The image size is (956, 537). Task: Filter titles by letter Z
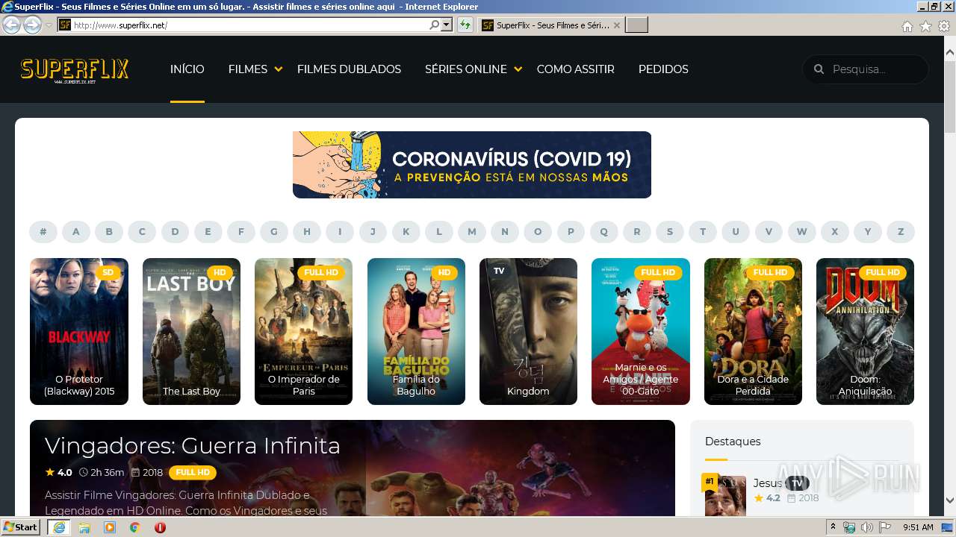click(901, 231)
